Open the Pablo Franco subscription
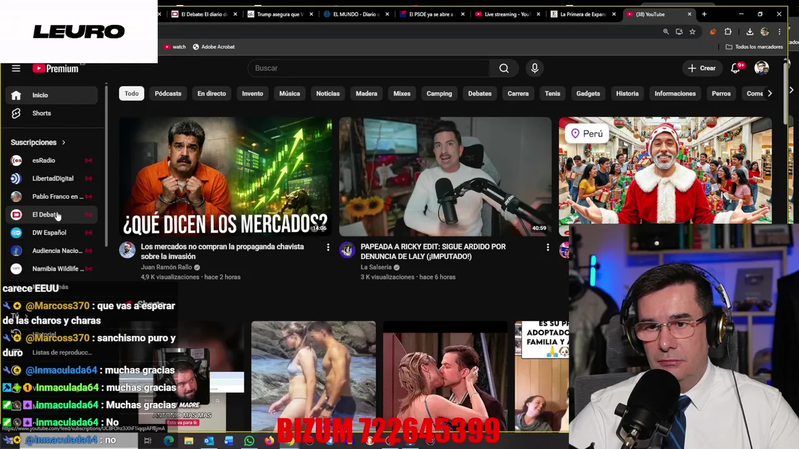This screenshot has width=799, height=449. (x=51, y=196)
